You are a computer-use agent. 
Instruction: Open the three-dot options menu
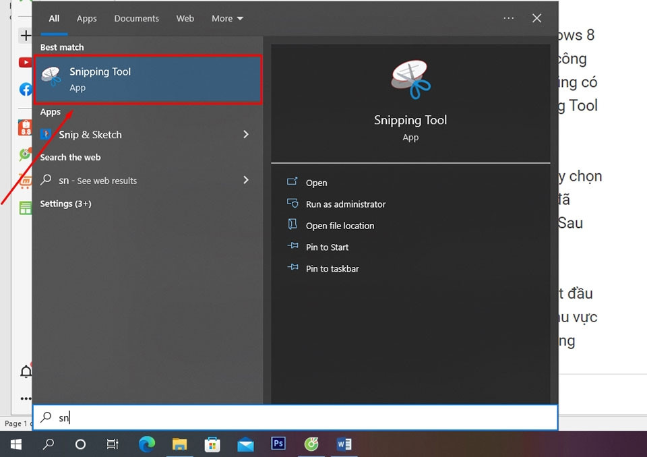coord(508,18)
